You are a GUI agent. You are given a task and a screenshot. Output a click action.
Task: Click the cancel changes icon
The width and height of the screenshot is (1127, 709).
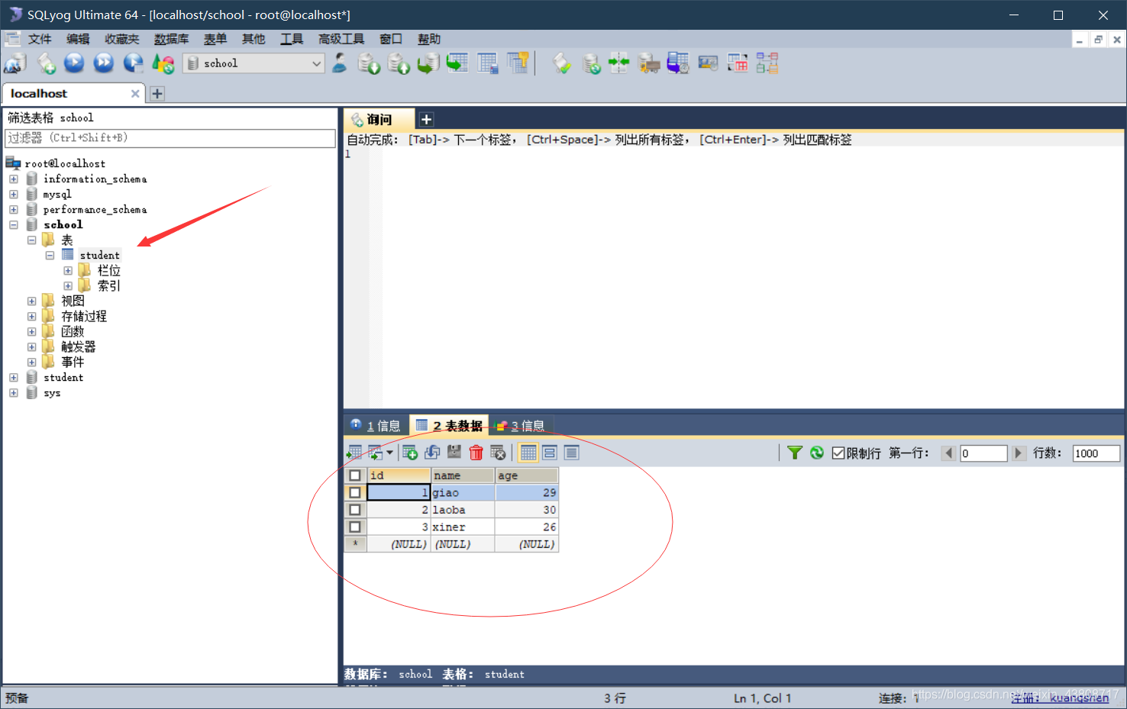point(498,453)
